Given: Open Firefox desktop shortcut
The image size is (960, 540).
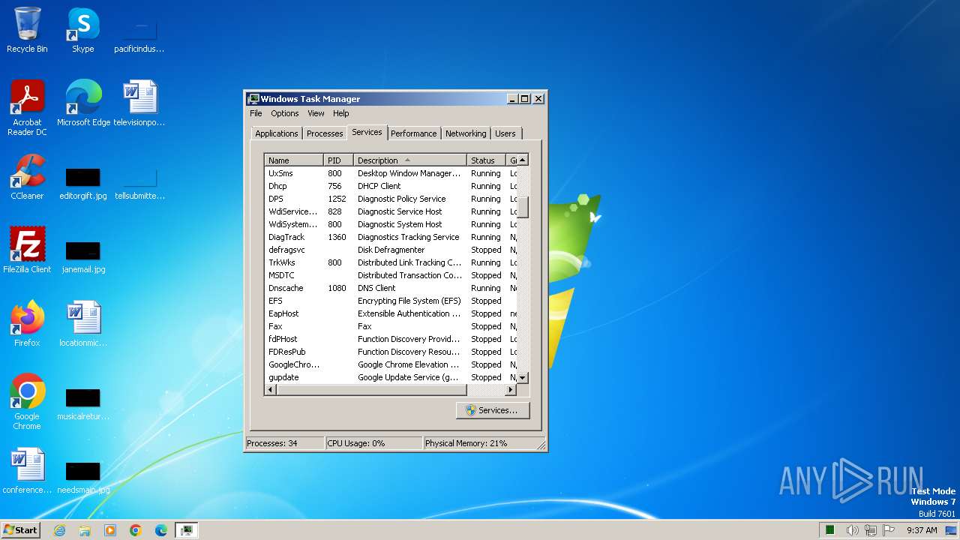Looking at the screenshot, I should [x=27, y=323].
